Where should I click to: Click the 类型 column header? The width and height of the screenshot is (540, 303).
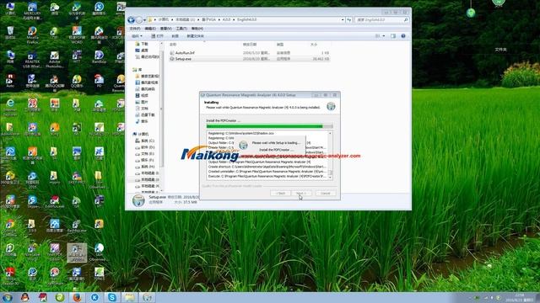click(x=280, y=45)
